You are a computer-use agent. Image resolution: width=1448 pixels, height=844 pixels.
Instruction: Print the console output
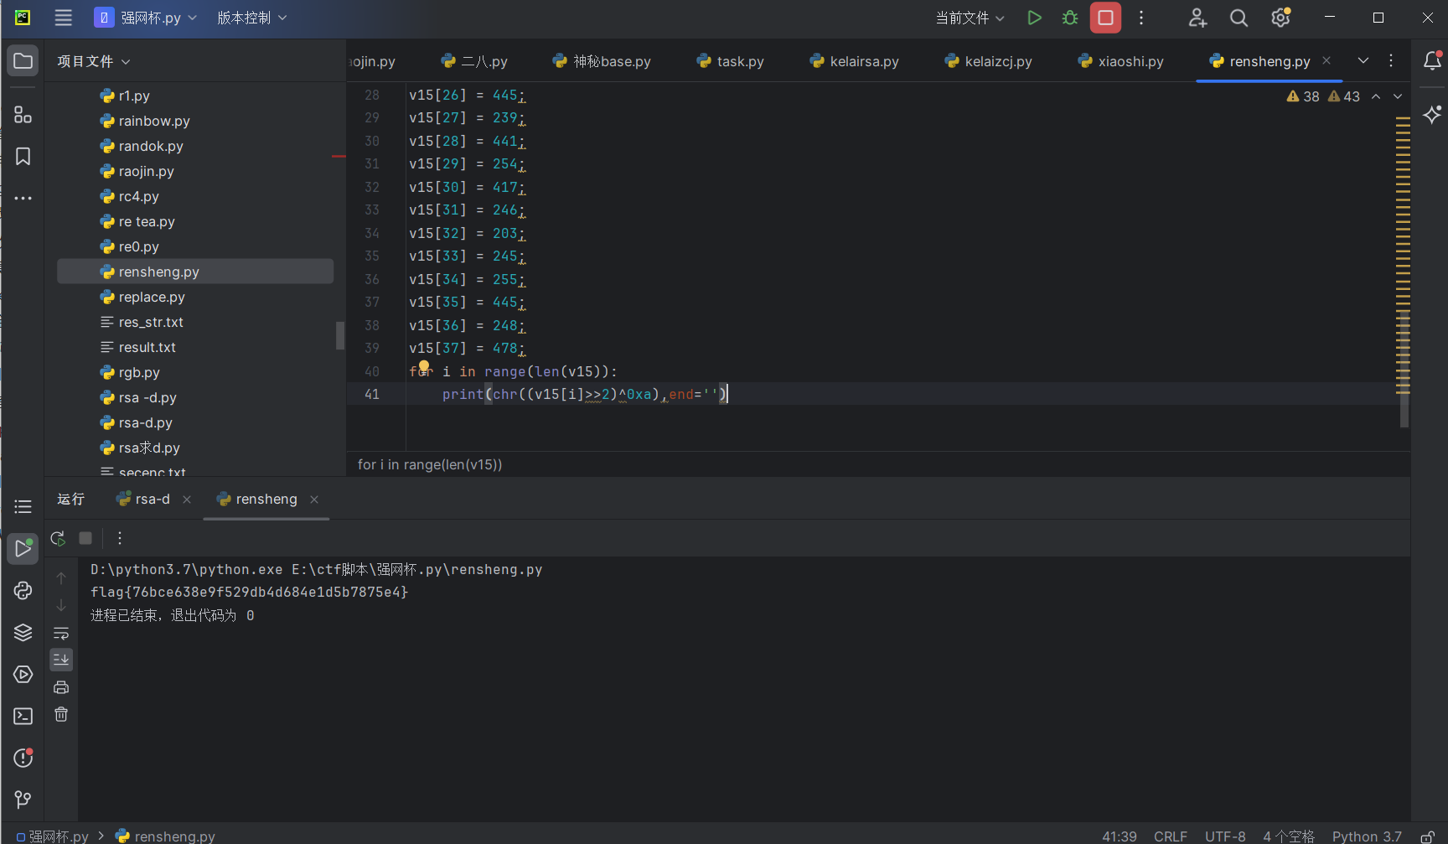61,687
